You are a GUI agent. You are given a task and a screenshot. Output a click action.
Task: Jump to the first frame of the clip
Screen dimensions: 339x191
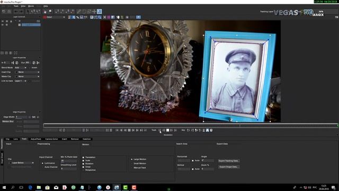coord(117,130)
